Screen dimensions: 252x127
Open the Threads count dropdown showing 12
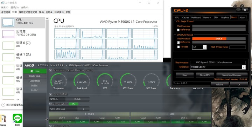tap(204, 47)
